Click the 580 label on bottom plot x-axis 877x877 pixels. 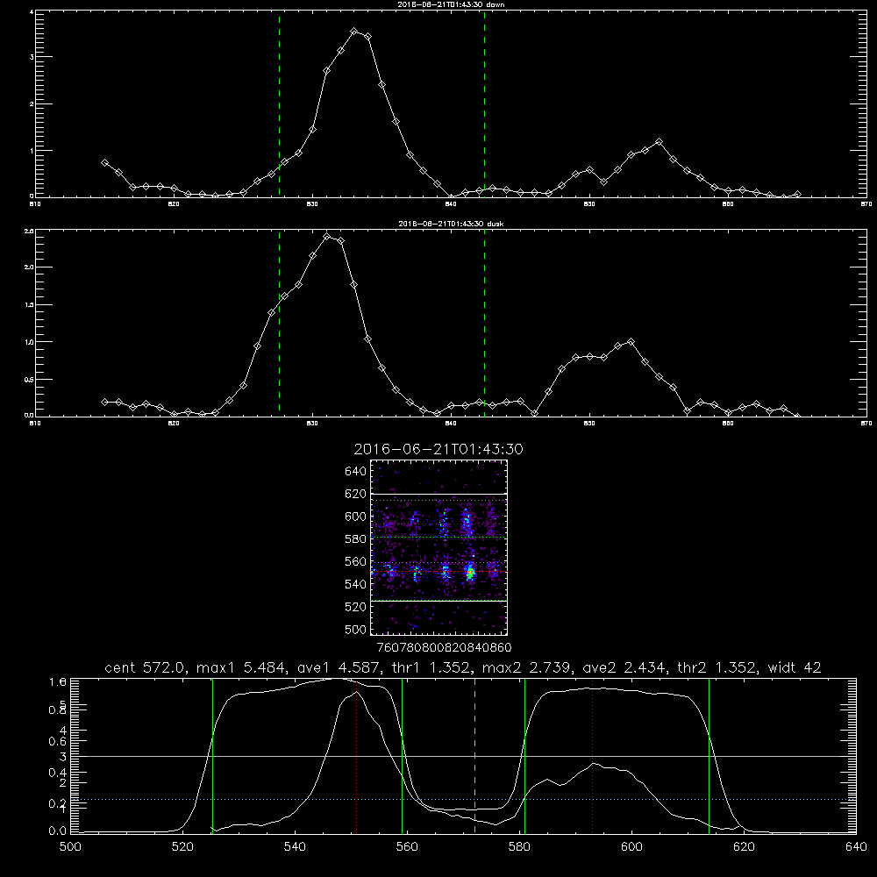click(519, 847)
